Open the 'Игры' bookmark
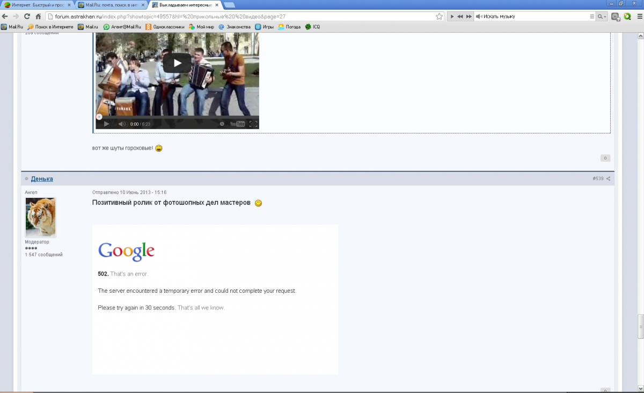The height and width of the screenshot is (393, 644). point(265,27)
